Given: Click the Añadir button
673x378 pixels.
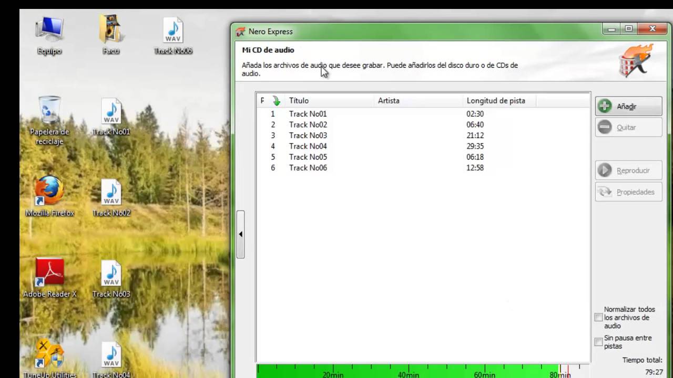Looking at the screenshot, I should tap(628, 107).
